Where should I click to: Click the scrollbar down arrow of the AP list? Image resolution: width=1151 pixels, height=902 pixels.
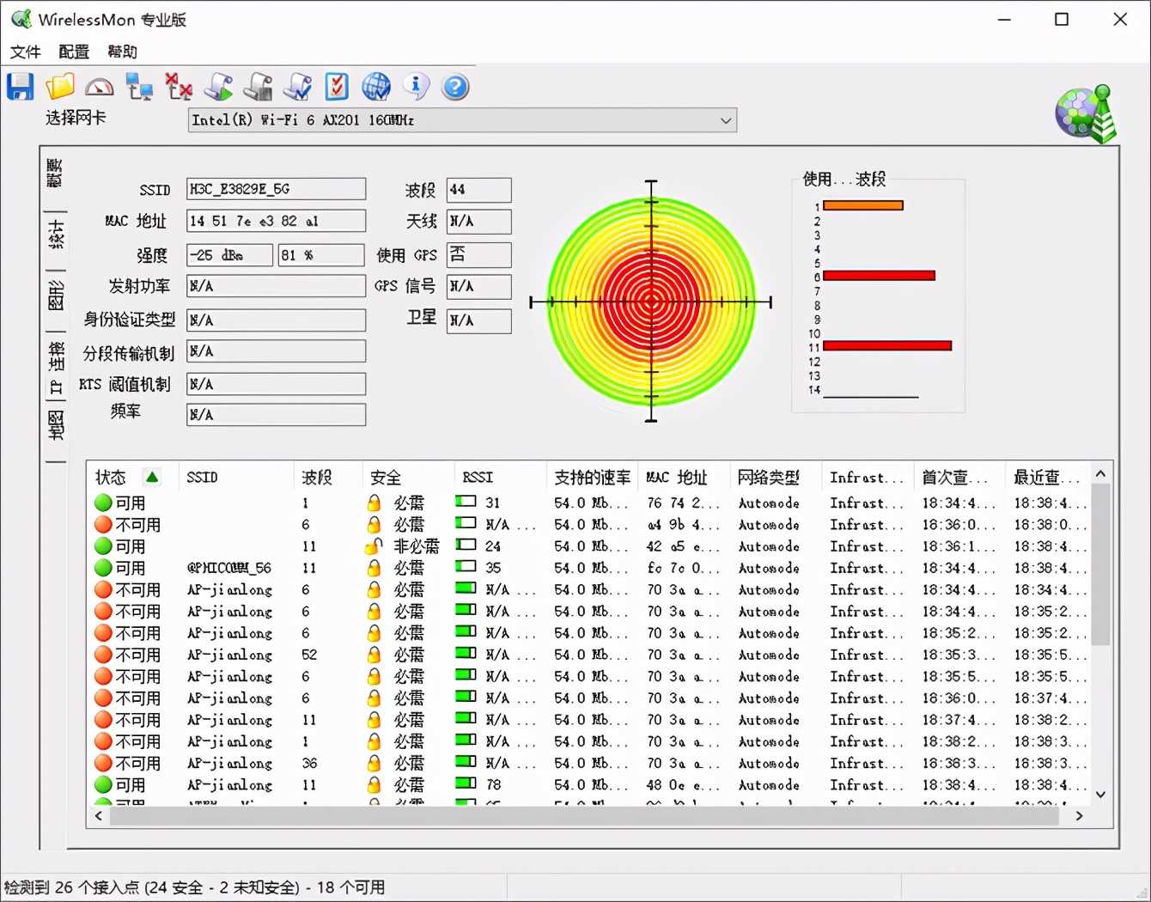(1100, 795)
